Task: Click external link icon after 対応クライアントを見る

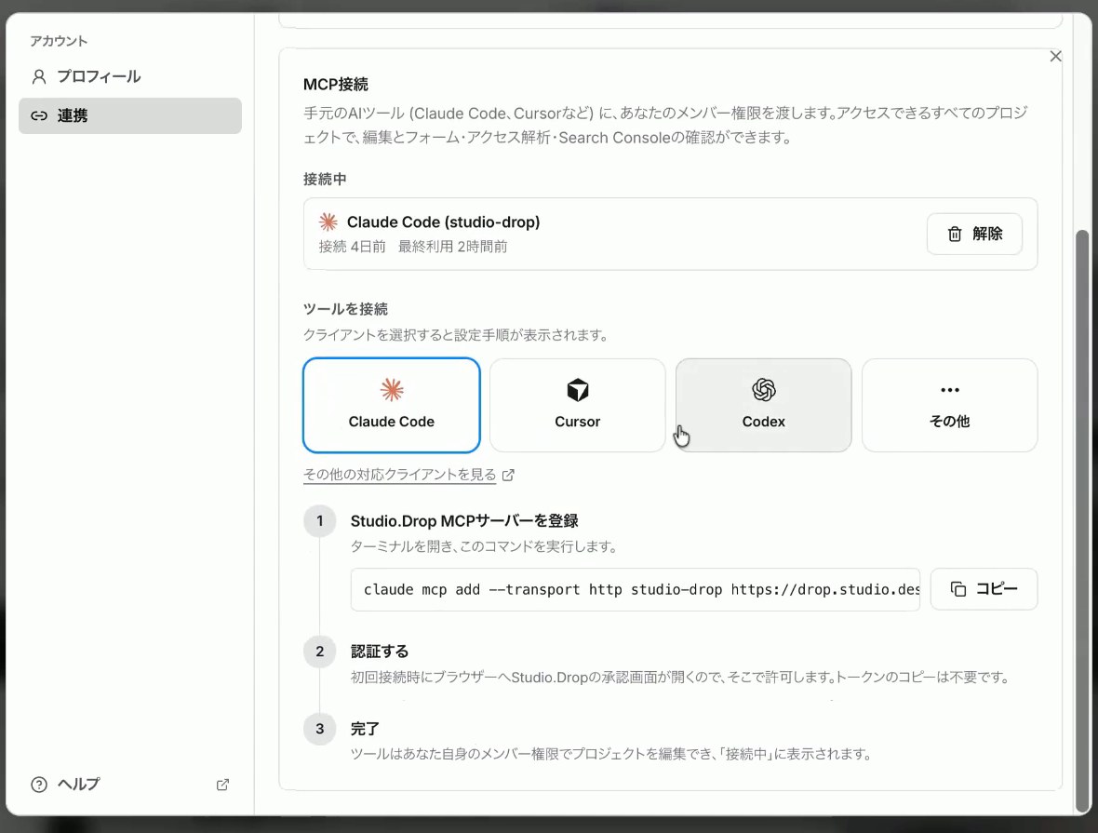Action: click(508, 475)
